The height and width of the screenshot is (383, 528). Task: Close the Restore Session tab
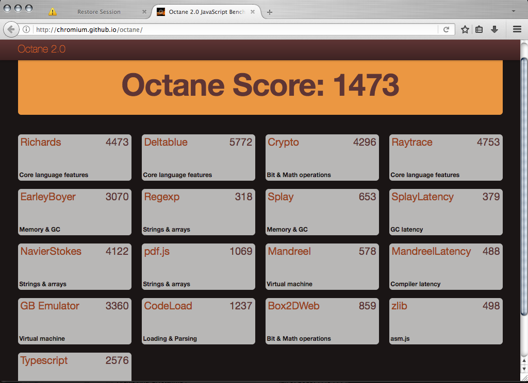[144, 12]
